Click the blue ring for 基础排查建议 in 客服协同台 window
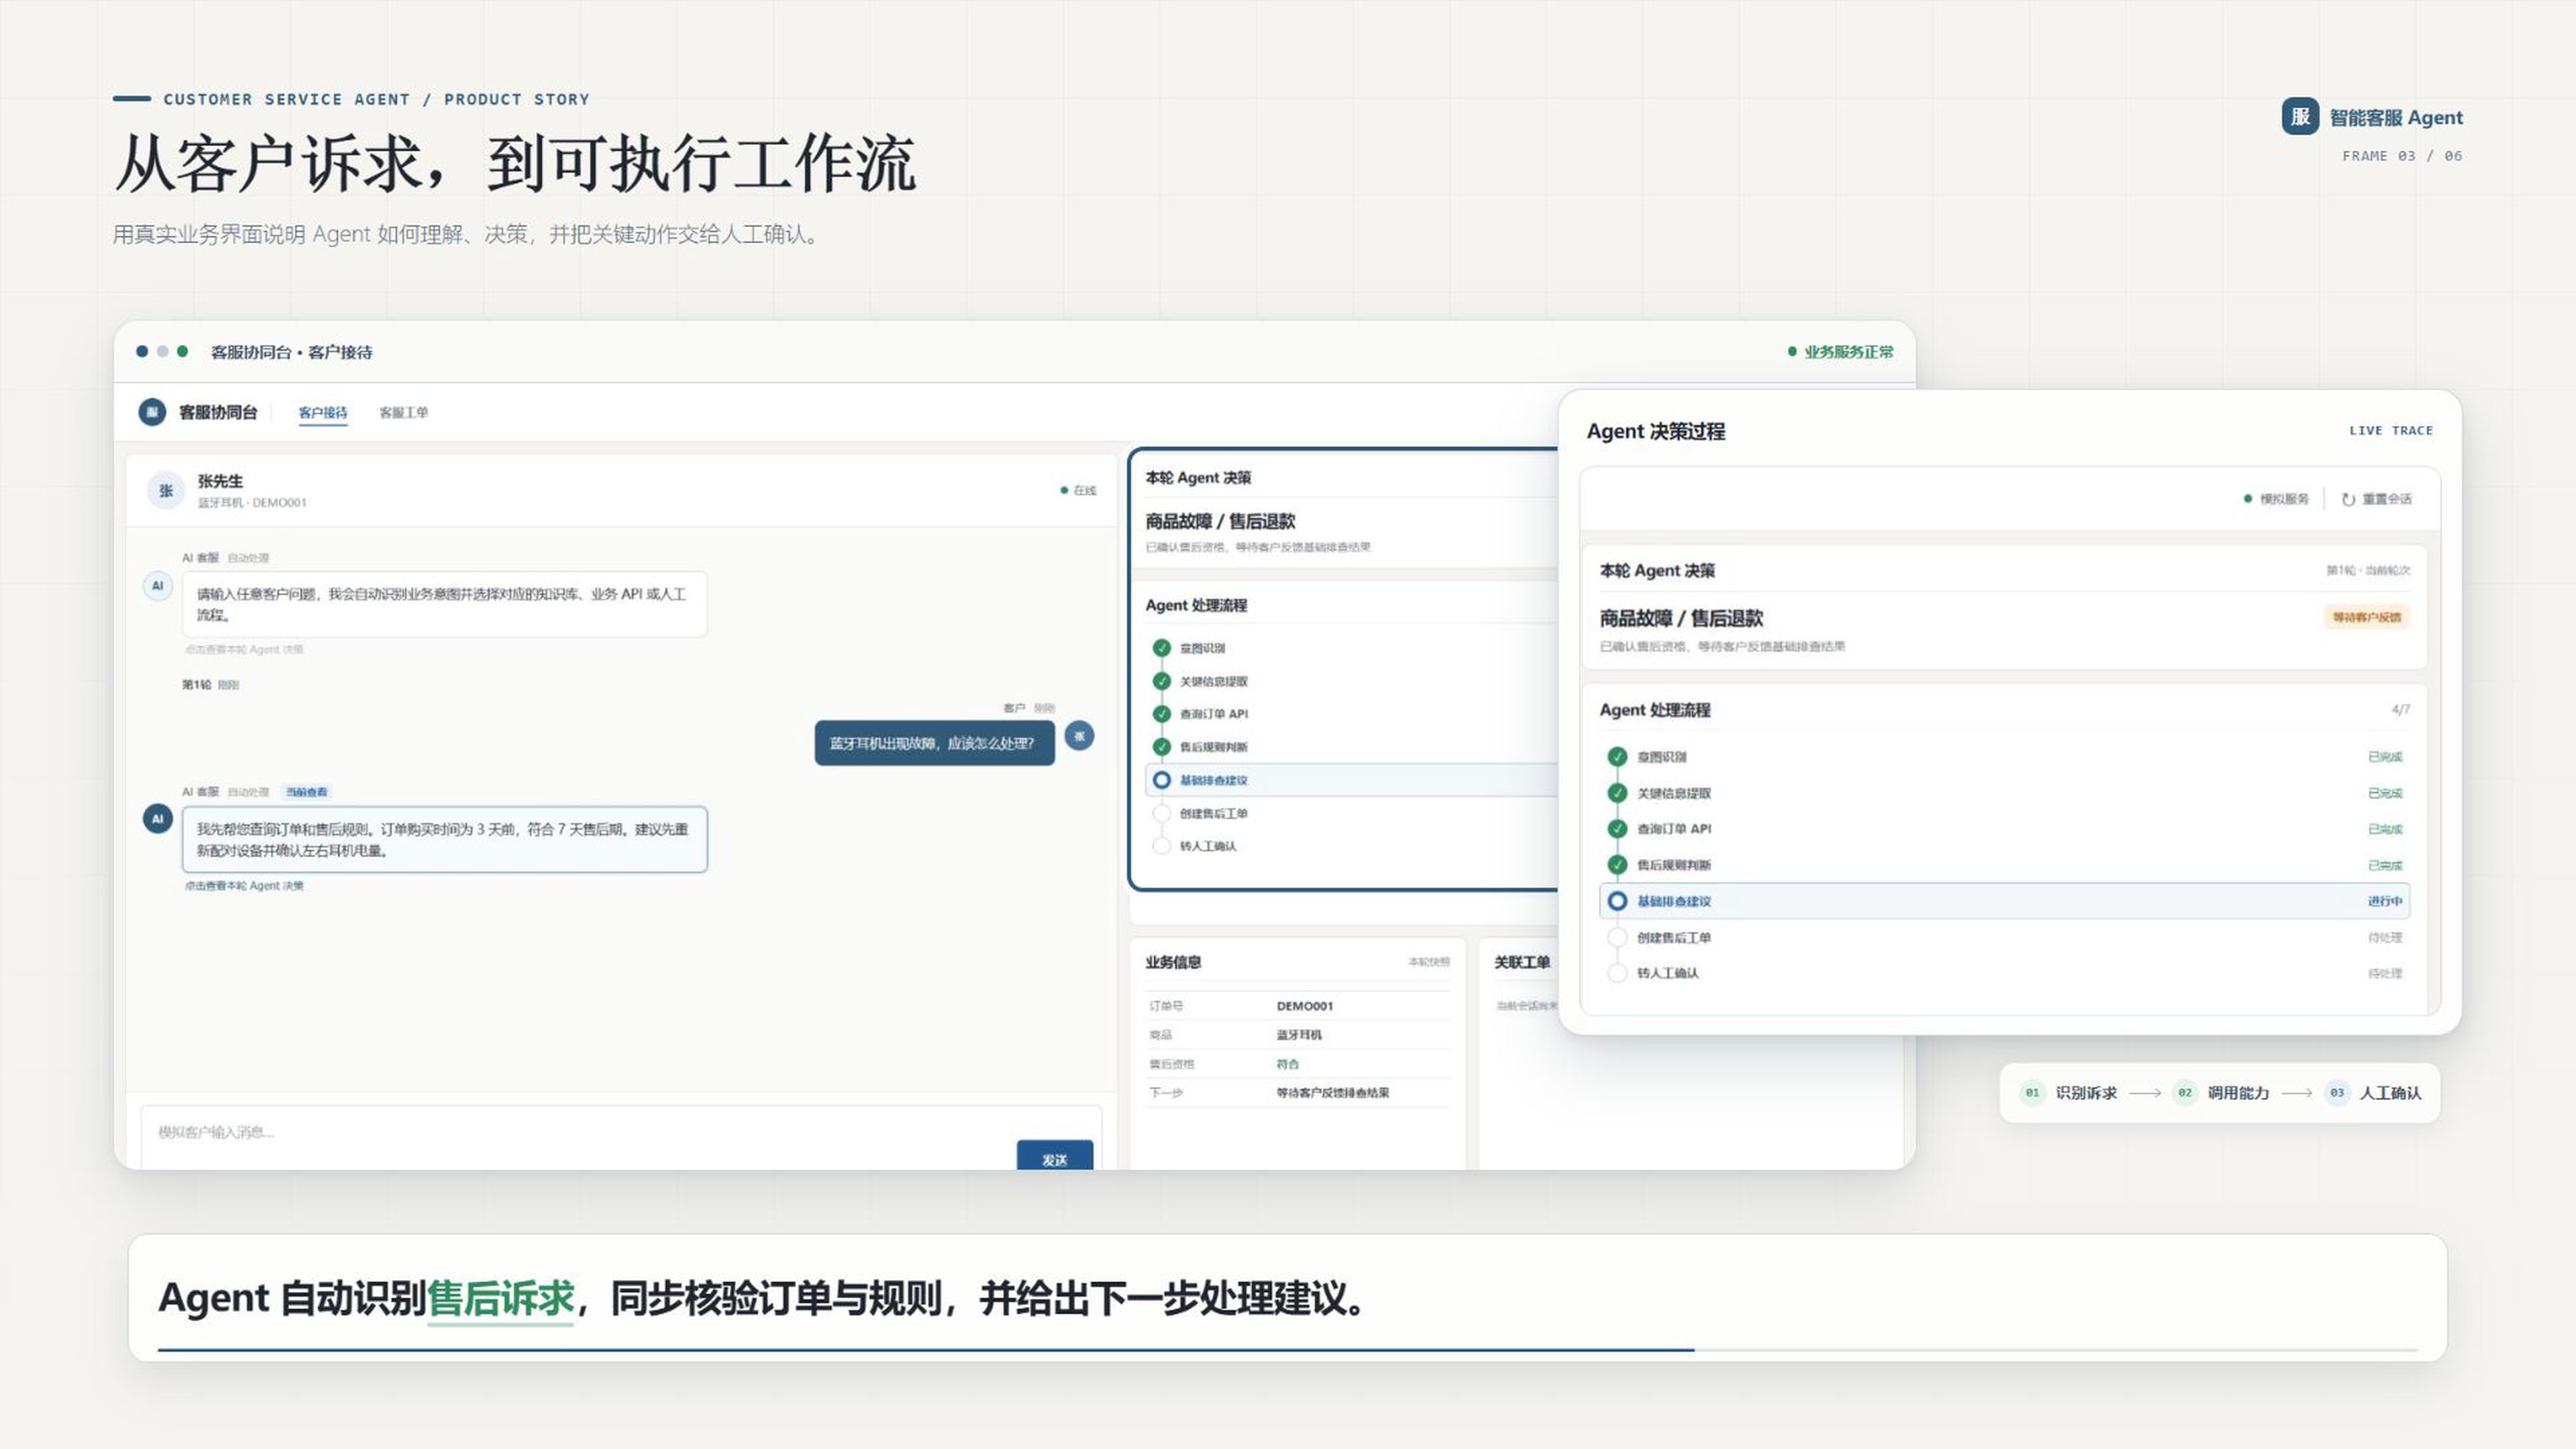 [x=1161, y=780]
